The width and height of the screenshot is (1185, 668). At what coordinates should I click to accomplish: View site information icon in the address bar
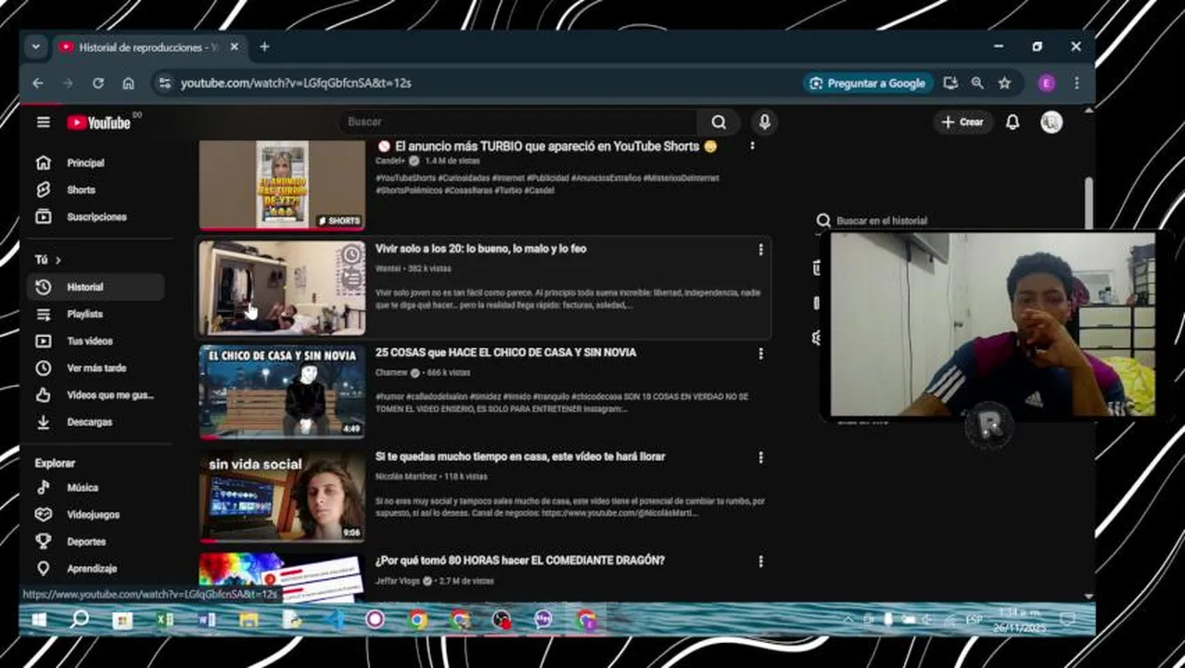pyautogui.click(x=164, y=83)
